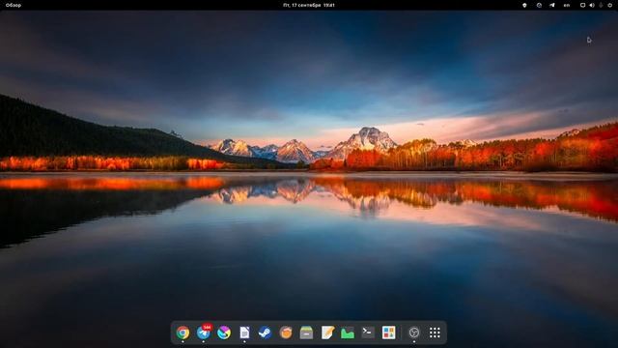This screenshot has height=348, width=618.
Task: Launch Steam from the dock
Action: [x=265, y=333]
